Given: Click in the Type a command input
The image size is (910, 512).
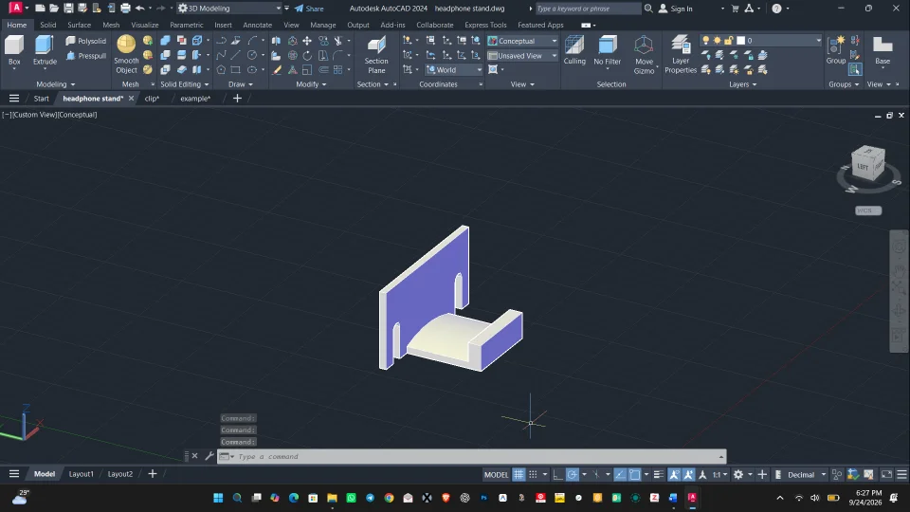Looking at the screenshot, I should [471, 456].
